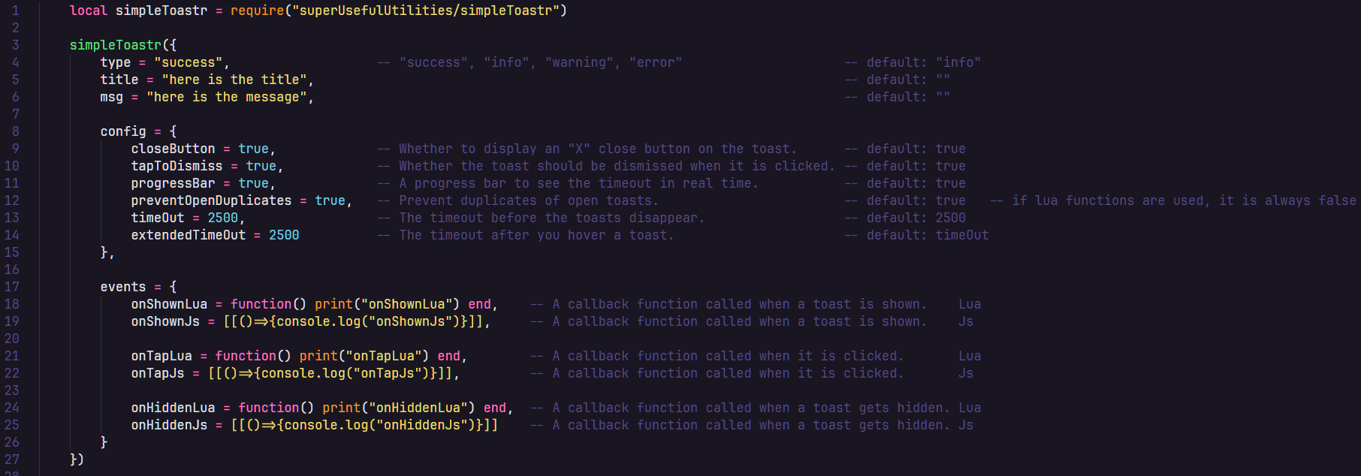Click the config table opening brace
The width and height of the screenshot is (1361, 476).
[173, 131]
